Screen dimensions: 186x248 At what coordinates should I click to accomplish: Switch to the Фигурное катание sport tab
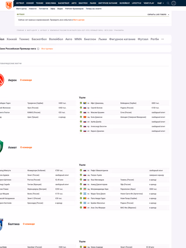122,39
